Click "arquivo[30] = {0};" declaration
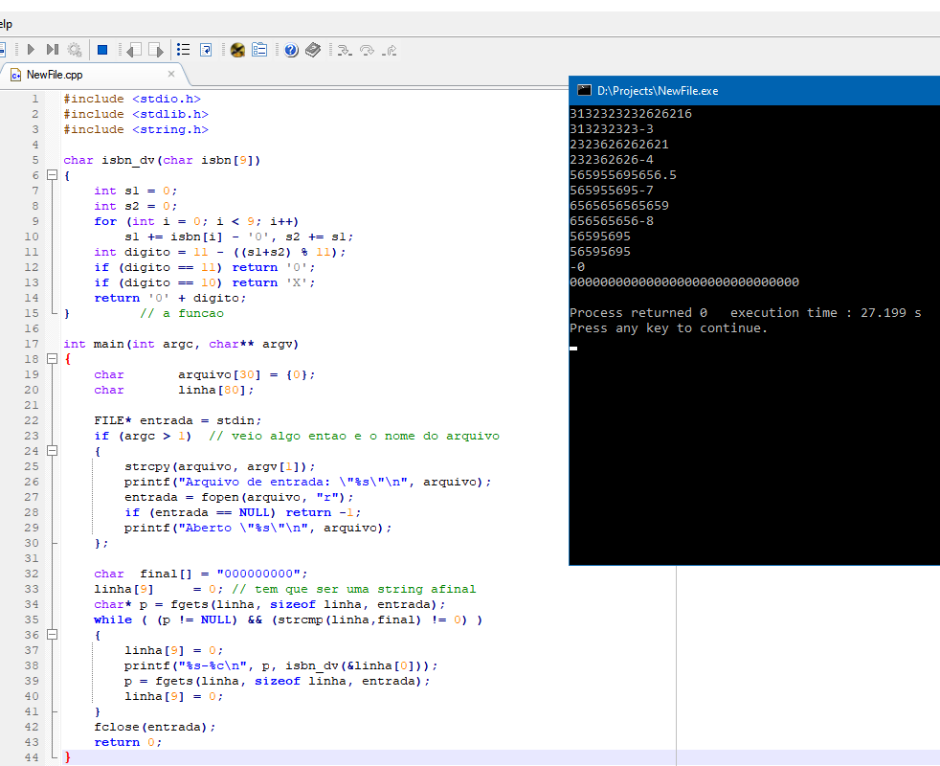 [x=246, y=374]
